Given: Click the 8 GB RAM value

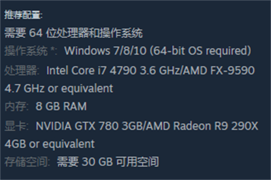Looking at the screenshot, I should click(61, 106).
